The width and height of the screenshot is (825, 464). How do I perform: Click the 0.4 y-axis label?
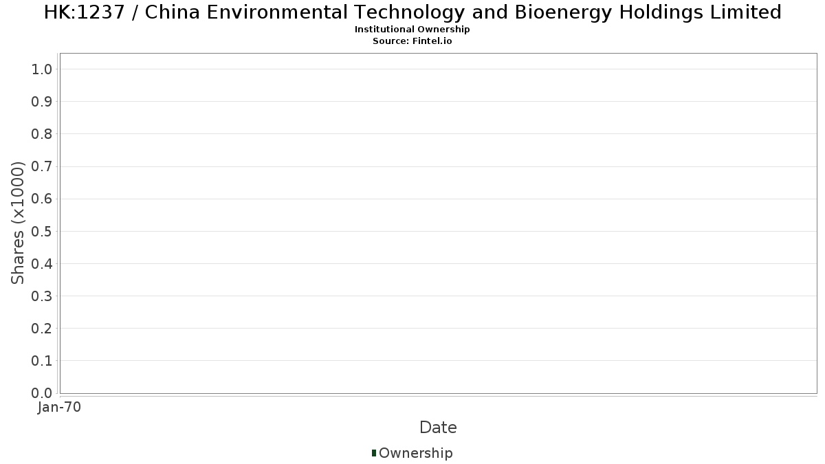pyautogui.click(x=42, y=263)
